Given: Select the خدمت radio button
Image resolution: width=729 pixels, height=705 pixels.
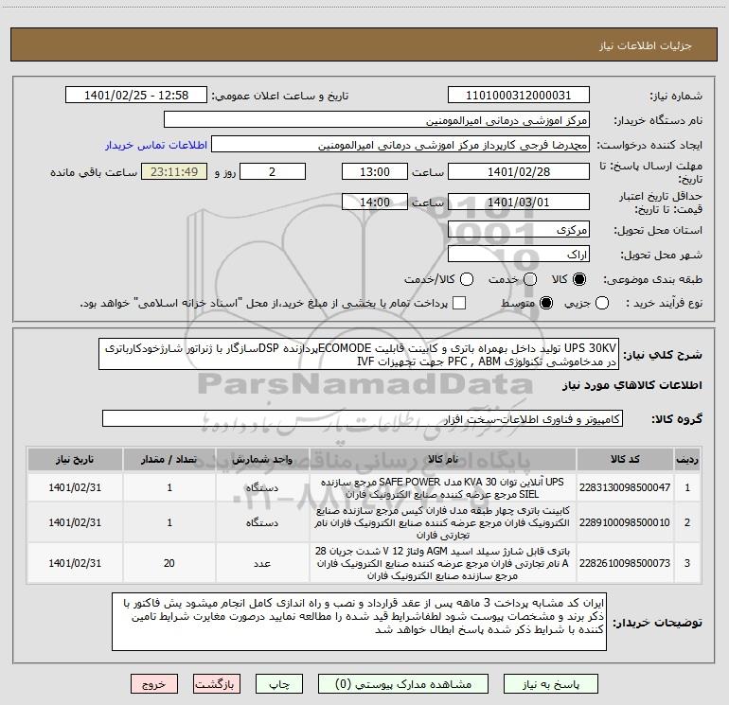Looking at the screenshot, I should click(x=530, y=279).
